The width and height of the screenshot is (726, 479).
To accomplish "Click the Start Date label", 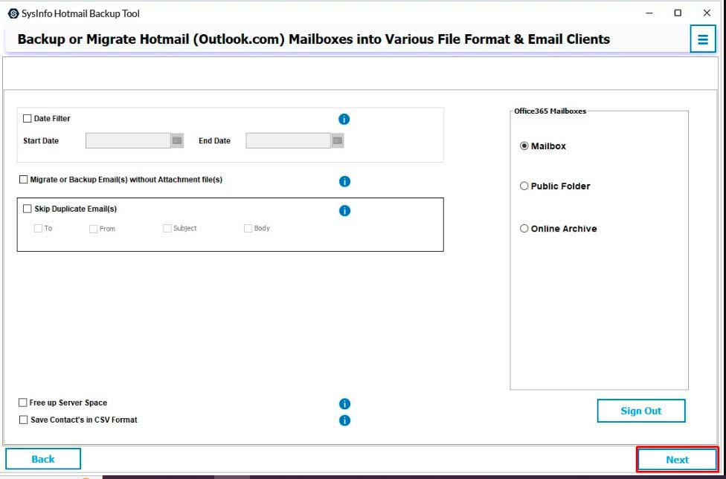I will (41, 140).
